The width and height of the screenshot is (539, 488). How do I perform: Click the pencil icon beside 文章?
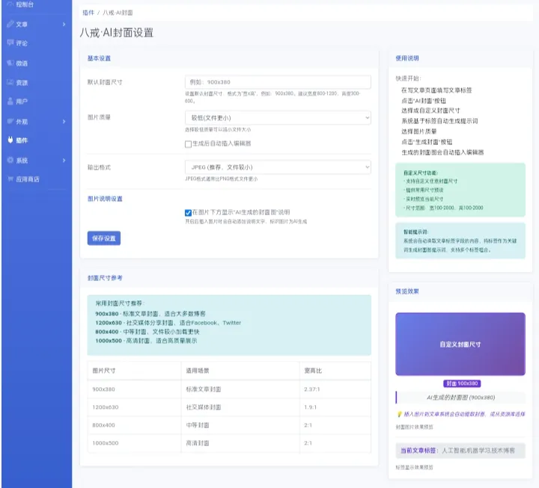10,24
